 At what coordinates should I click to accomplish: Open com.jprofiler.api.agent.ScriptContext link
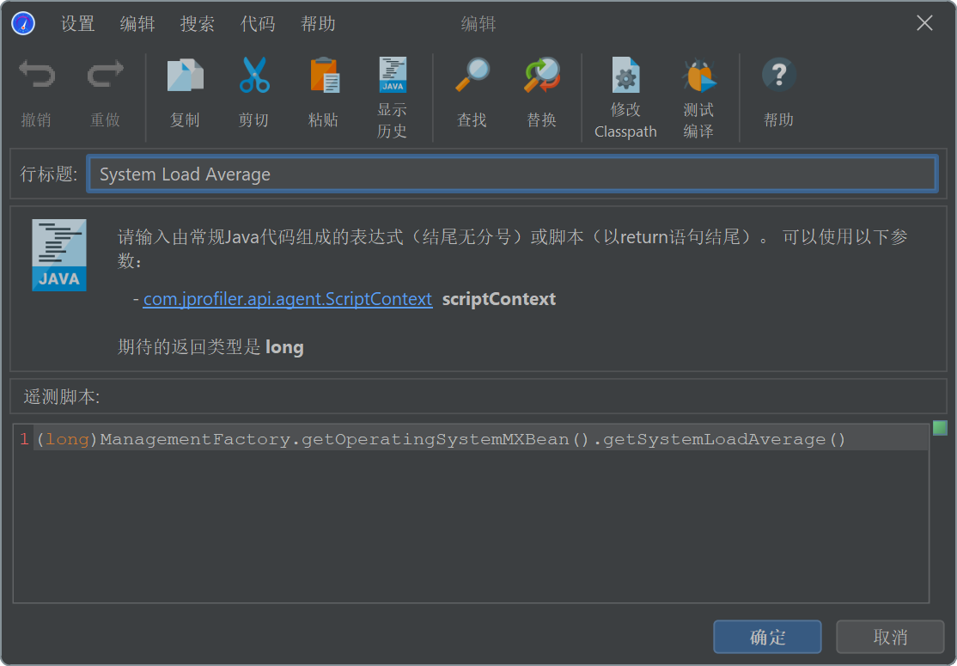pos(288,299)
